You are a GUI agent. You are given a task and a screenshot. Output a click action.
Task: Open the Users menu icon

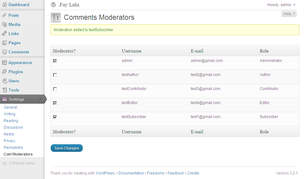click(5, 81)
